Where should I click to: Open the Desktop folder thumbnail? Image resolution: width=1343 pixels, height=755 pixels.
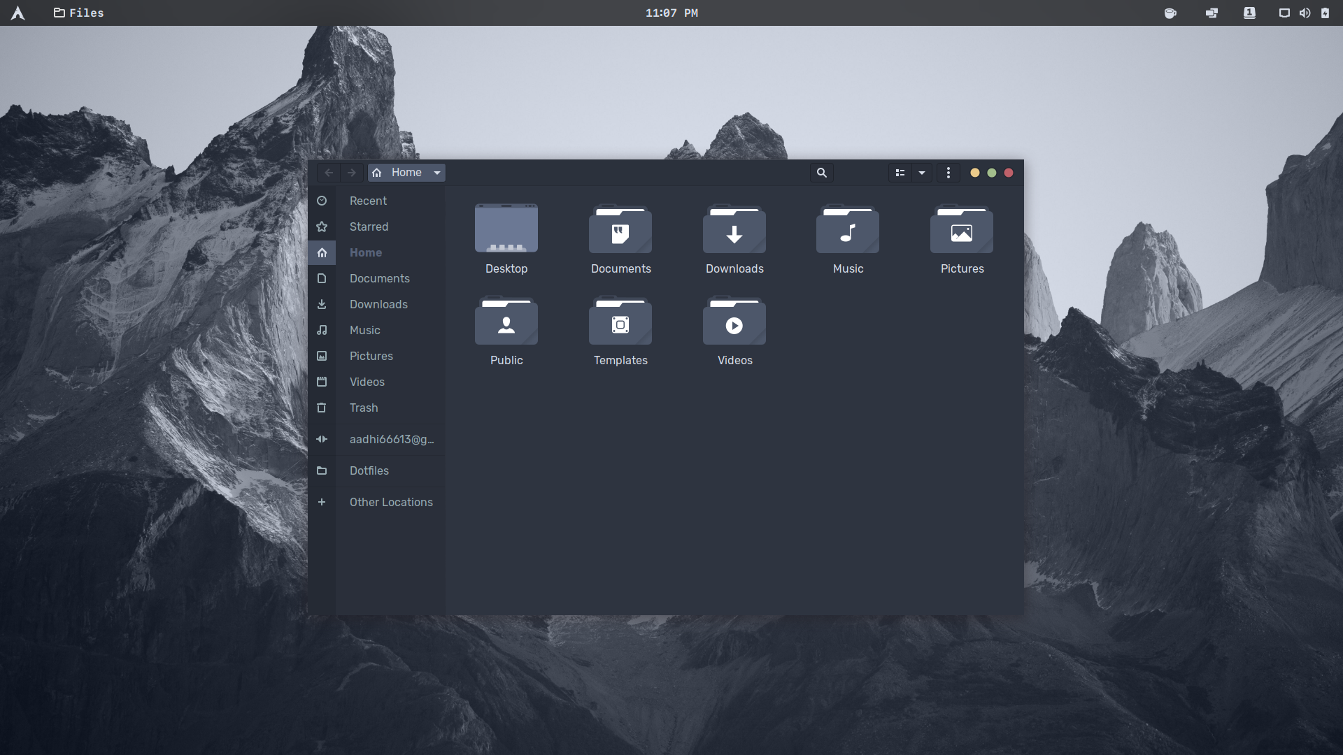point(506,229)
